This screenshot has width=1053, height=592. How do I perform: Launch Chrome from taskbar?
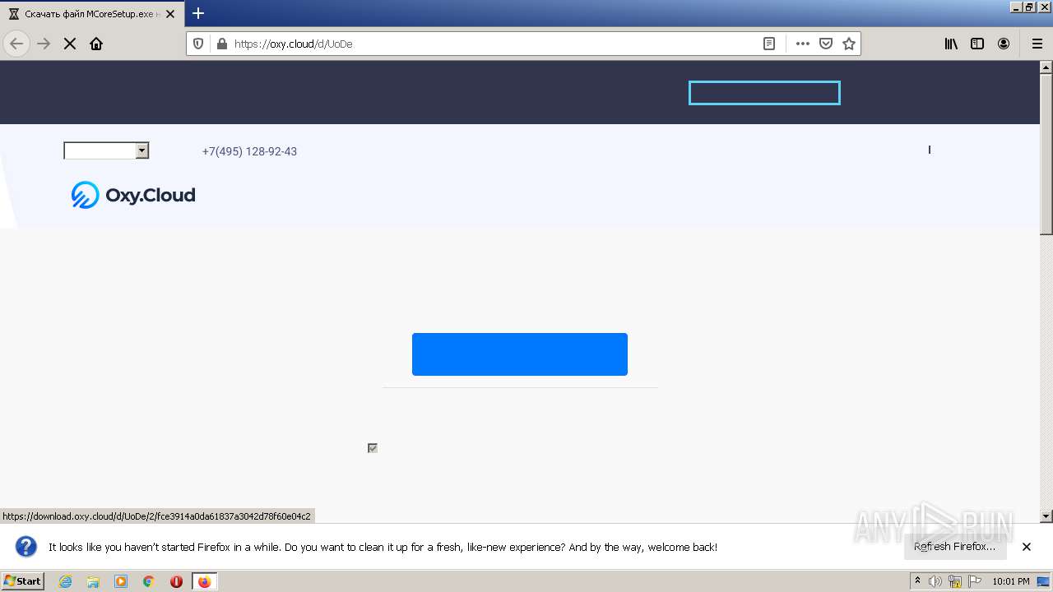pyautogui.click(x=149, y=581)
